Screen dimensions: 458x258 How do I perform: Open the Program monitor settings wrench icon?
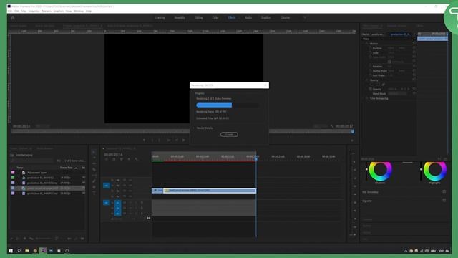[332, 126]
